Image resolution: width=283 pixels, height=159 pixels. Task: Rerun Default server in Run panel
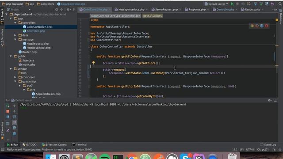tap(8, 106)
